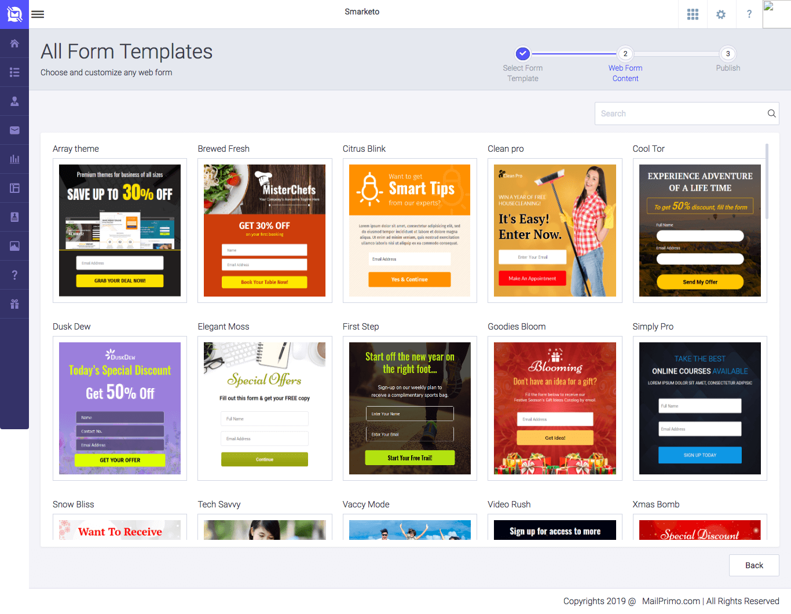This screenshot has width=791, height=614.
Task: Select the Simply Pro template
Action: [x=700, y=408]
